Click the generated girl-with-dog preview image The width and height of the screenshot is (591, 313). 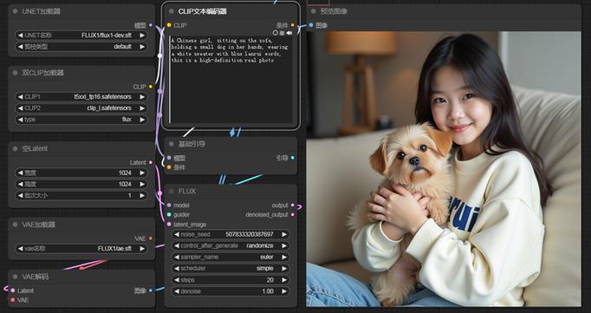coord(444,169)
